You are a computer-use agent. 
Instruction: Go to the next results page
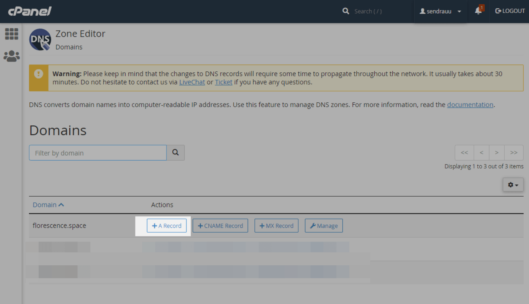(x=497, y=153)
